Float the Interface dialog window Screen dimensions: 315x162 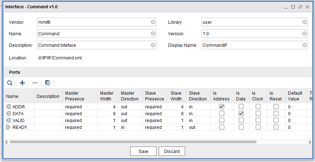click(300, 7)
